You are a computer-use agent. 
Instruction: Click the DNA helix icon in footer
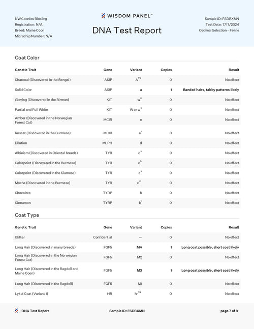(16, 311)
